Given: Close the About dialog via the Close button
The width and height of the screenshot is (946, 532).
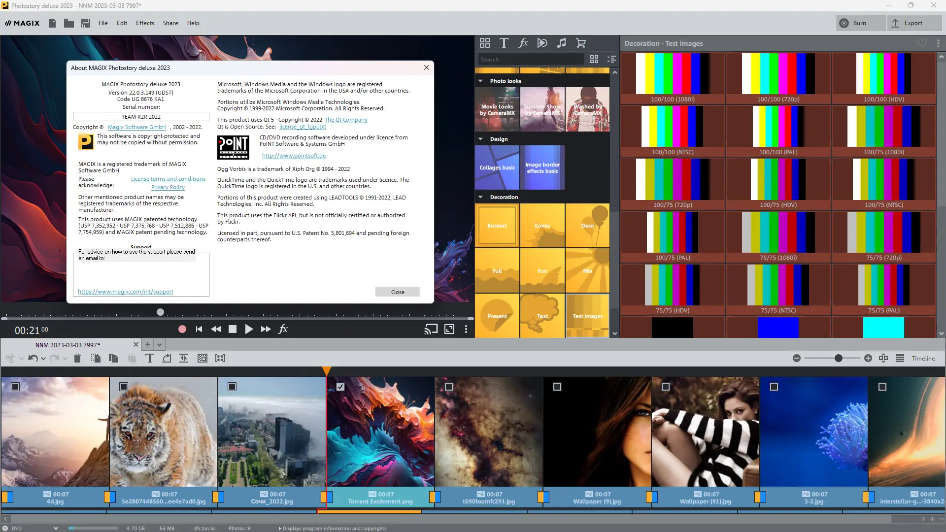Looking at the screenshot, I should click(397, 292).
